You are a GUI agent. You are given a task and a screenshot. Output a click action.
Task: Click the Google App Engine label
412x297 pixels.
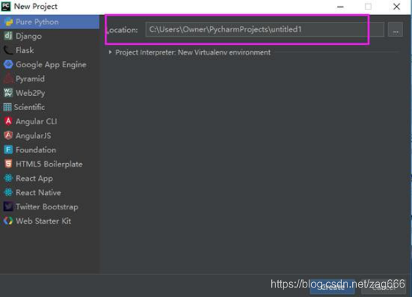[51, 65]
